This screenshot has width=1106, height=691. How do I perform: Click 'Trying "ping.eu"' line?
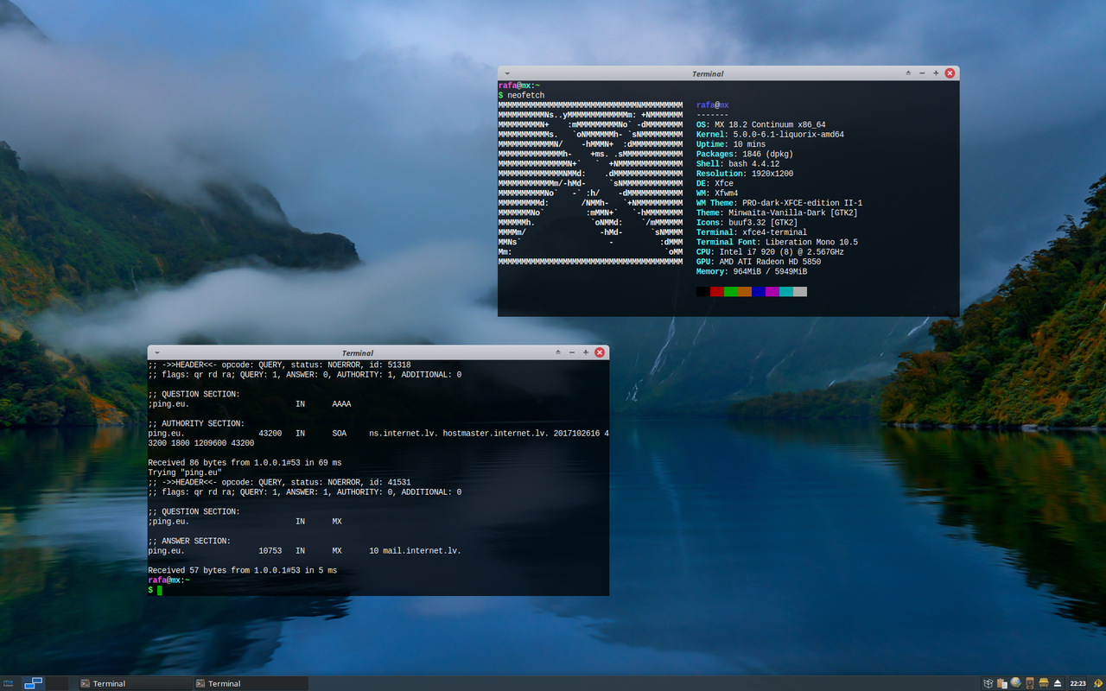click(x=187, y=472)
